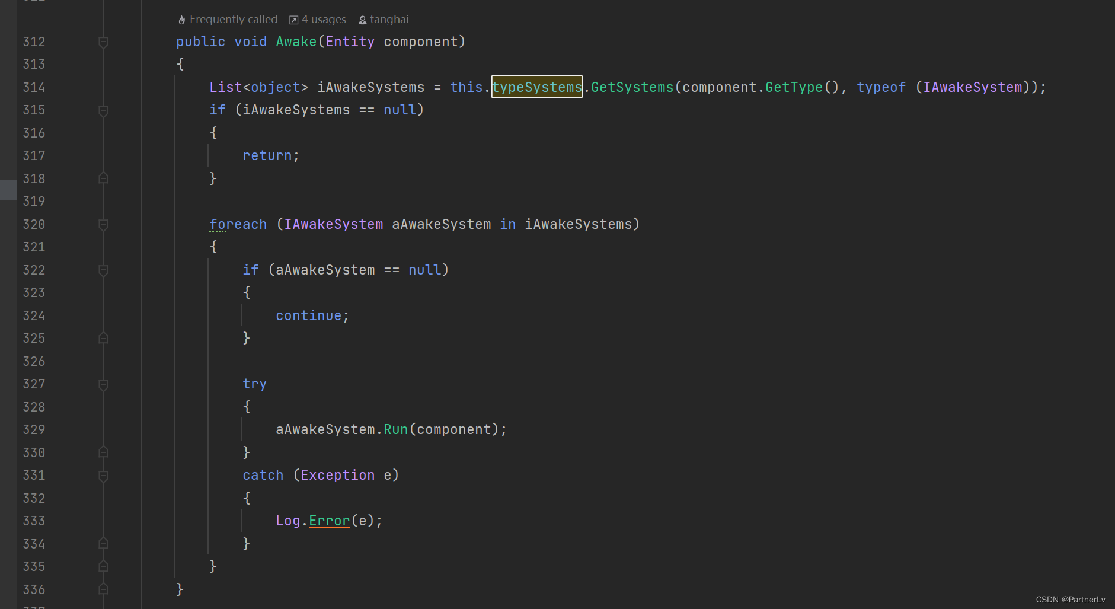Click the try keyword
The image size is (1115, 609).
coord(255,384)
